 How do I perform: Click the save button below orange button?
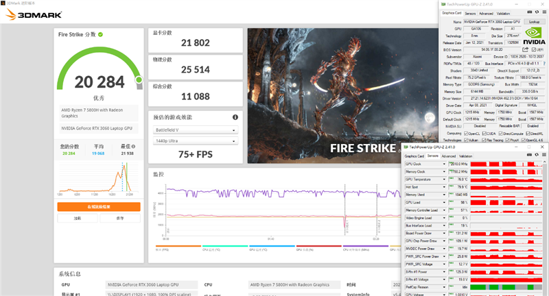coord(120,218)
